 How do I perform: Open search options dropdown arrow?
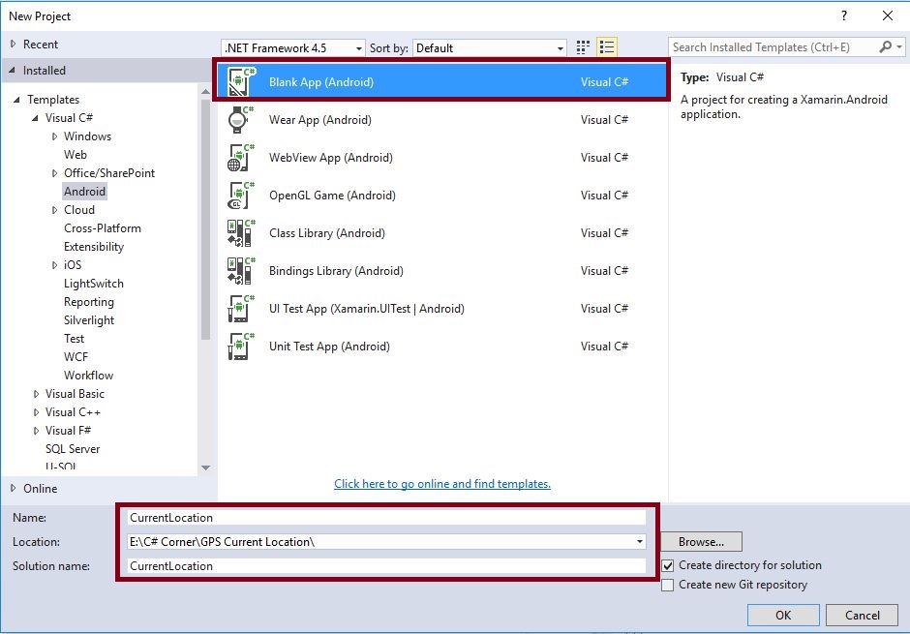[x=899, y=47]
